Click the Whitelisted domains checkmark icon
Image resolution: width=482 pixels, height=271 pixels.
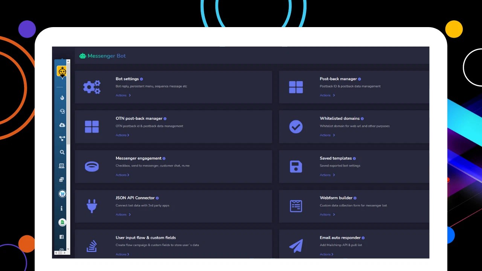(x=296, y=127)
